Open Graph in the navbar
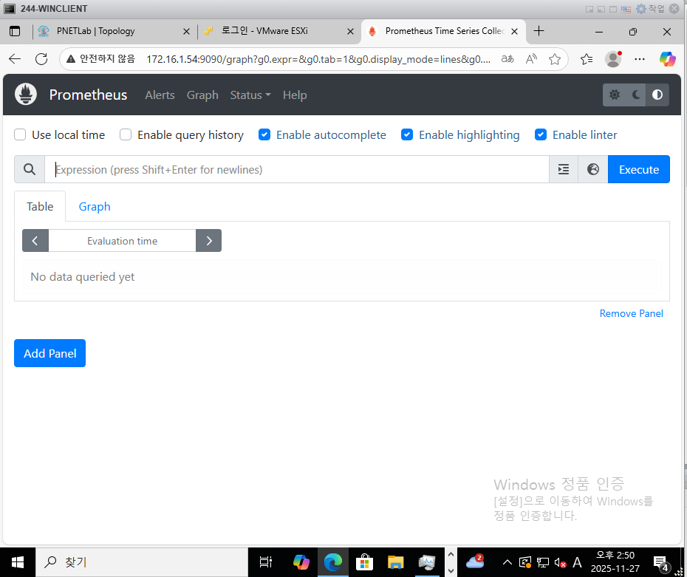 click(x=202, y=95)
